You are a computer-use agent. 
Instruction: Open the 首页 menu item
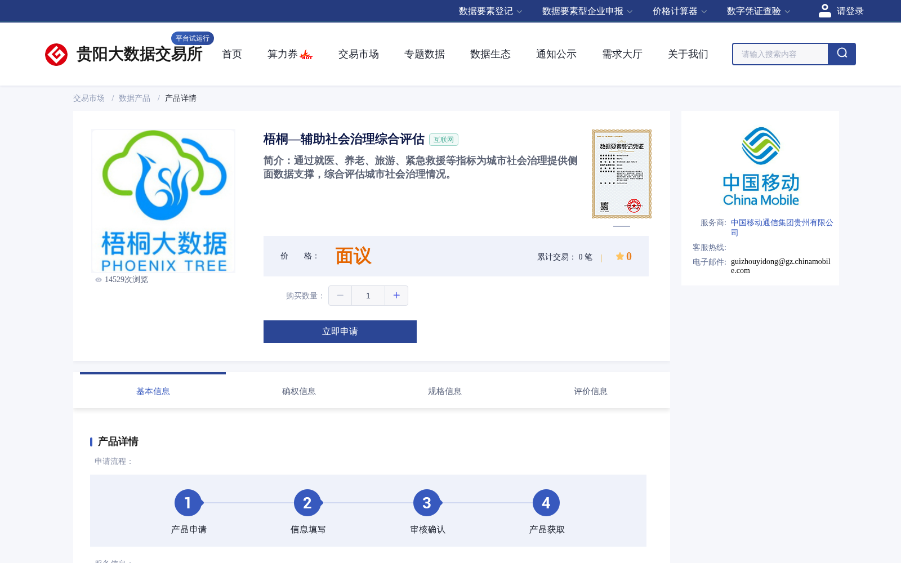[x=232, y=54]
